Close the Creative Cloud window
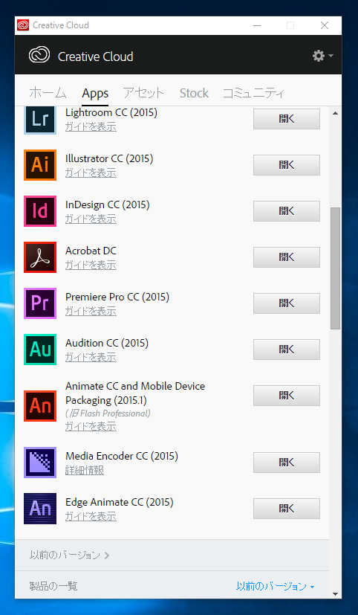 [x=325, y=25]
